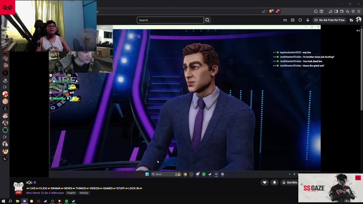This screenshot has width=363, height=204.
Task: Open the media control music note icon
Action: 330,11
